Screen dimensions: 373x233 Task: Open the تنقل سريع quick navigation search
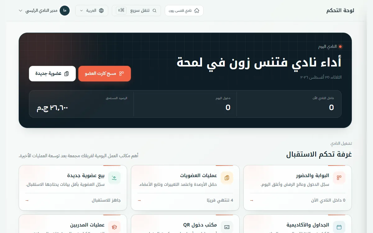pos(136,11)
